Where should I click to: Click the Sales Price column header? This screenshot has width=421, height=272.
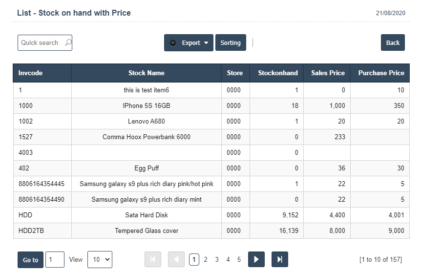click(327, 73)
